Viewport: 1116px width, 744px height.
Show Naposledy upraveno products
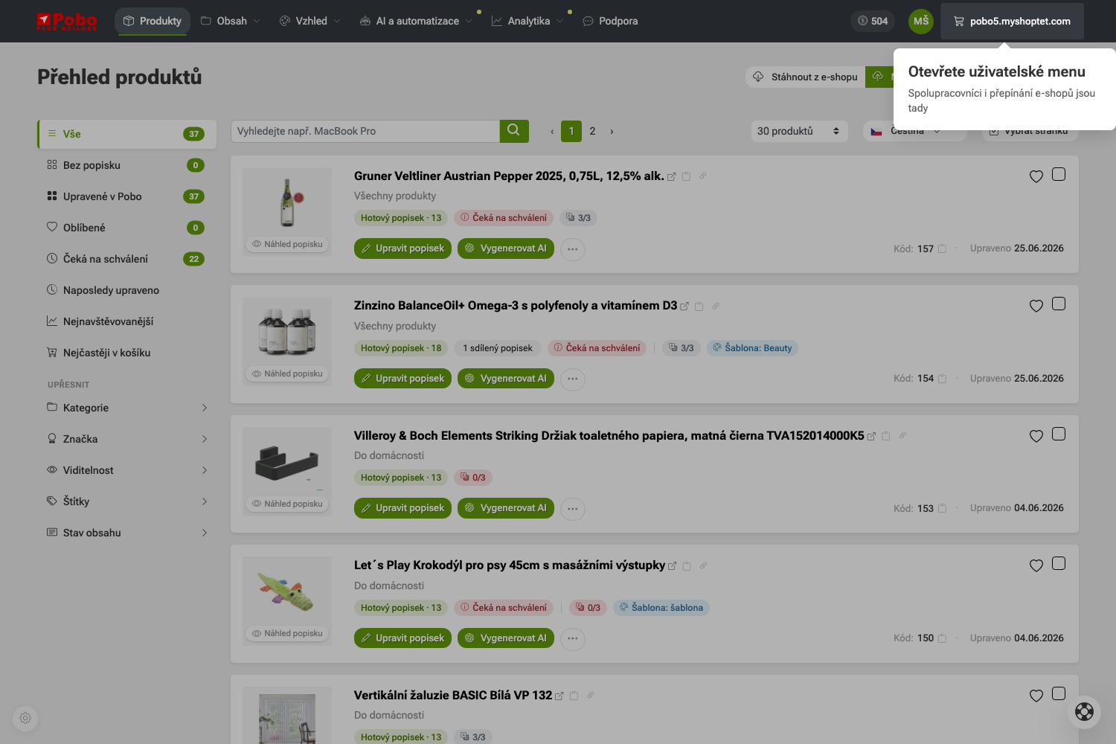click(x=126, y=290)
